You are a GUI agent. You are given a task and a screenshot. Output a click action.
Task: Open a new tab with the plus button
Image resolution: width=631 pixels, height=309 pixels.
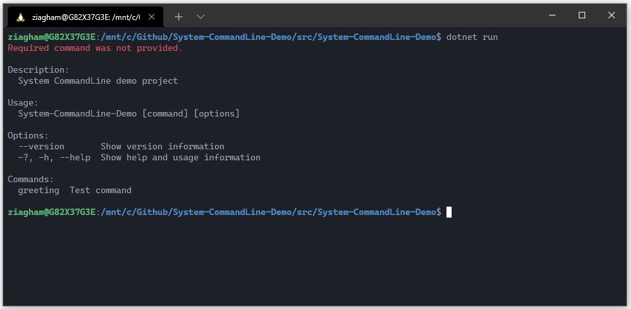pyautogui.click(x=179, y=17)
